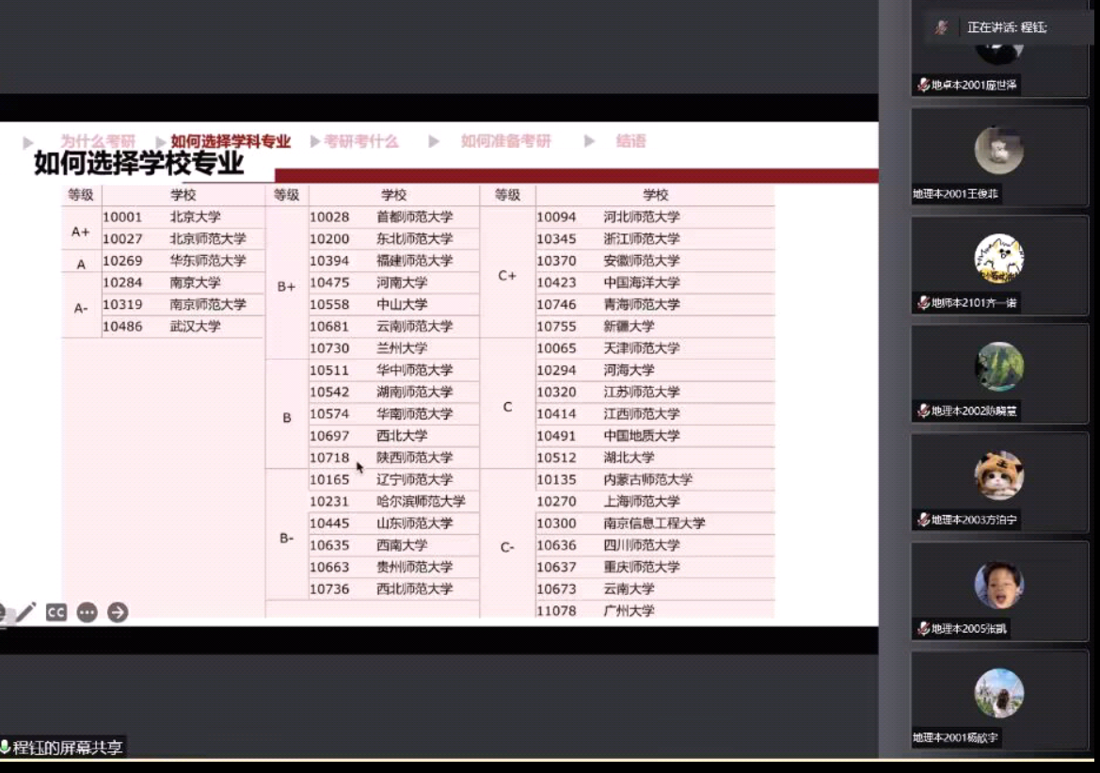This screenshot has width=1100, height=773.
Task: Click the 西南大学 cell
Action: pos(402,545)
